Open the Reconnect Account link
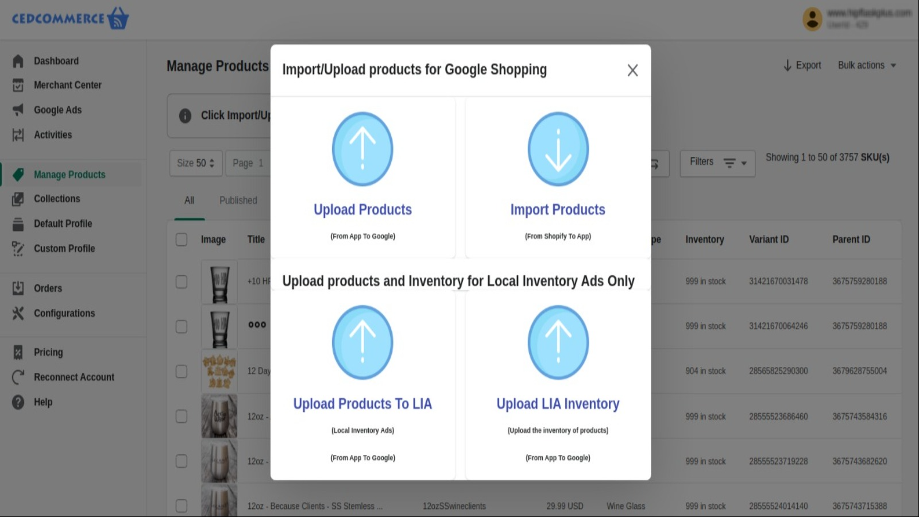The width and height of the screenshot is (919, 517). point(74,377)
